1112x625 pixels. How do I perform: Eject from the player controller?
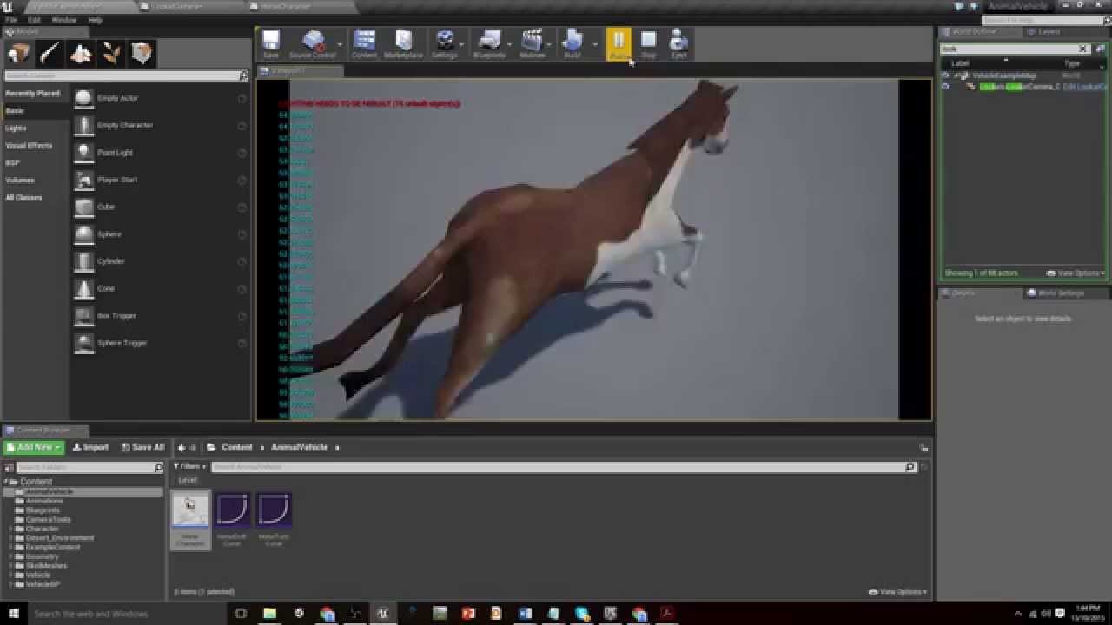coord(678,43)
